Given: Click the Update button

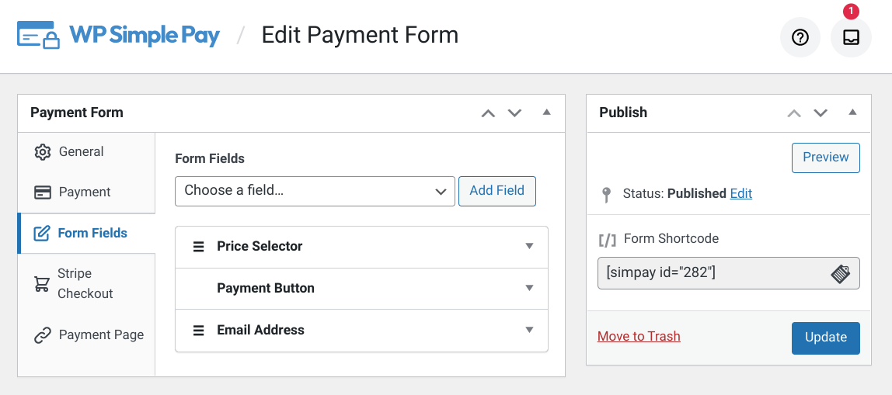Looking at the screenshot, I should (x=826, y=338).
